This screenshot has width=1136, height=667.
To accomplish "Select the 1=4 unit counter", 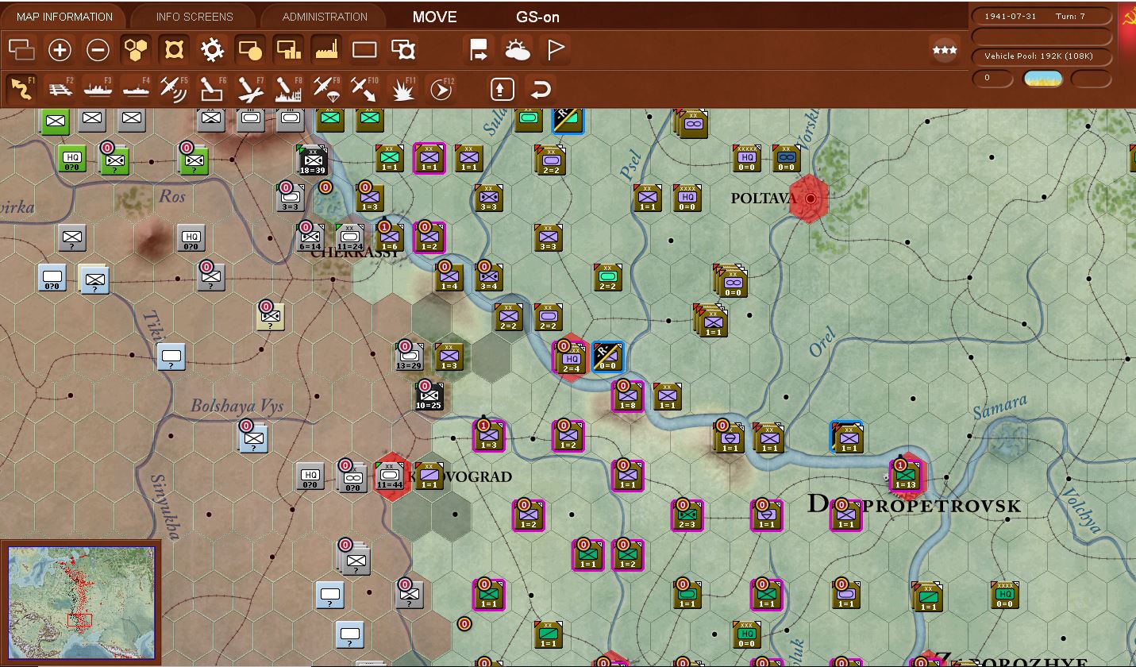I will (x=449, y=278).
